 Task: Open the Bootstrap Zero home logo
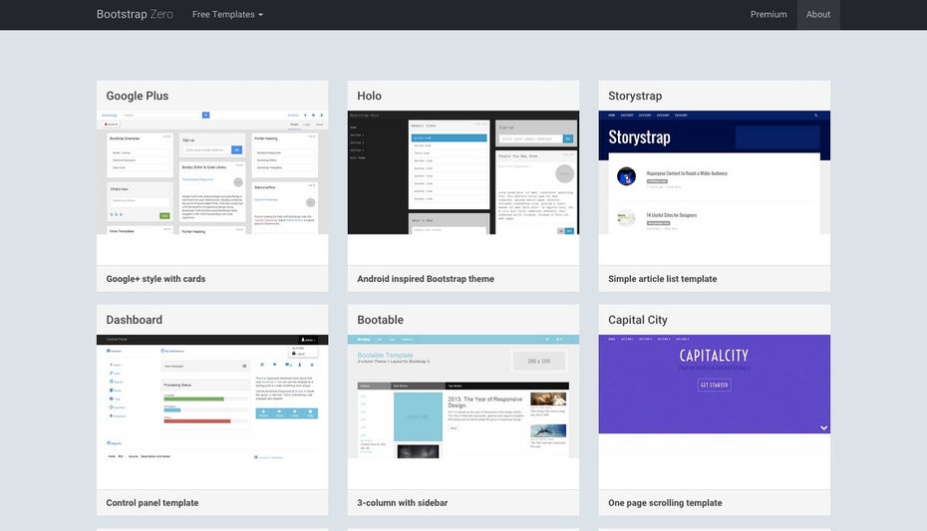click(135, 14)
